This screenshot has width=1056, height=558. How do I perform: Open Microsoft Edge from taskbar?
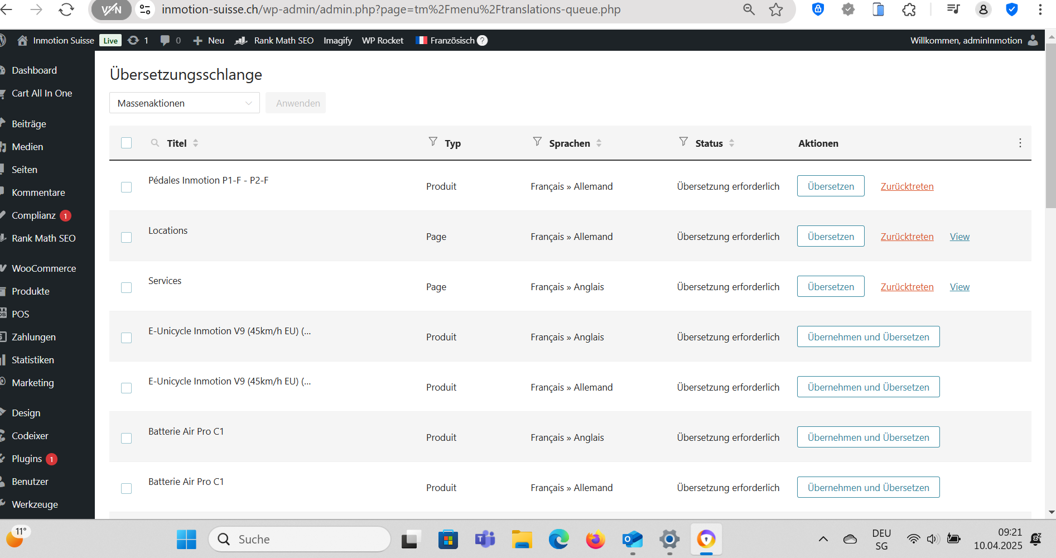click(558, 539)
